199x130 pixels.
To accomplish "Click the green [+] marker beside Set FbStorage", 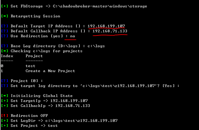I will tap(5, 6).
